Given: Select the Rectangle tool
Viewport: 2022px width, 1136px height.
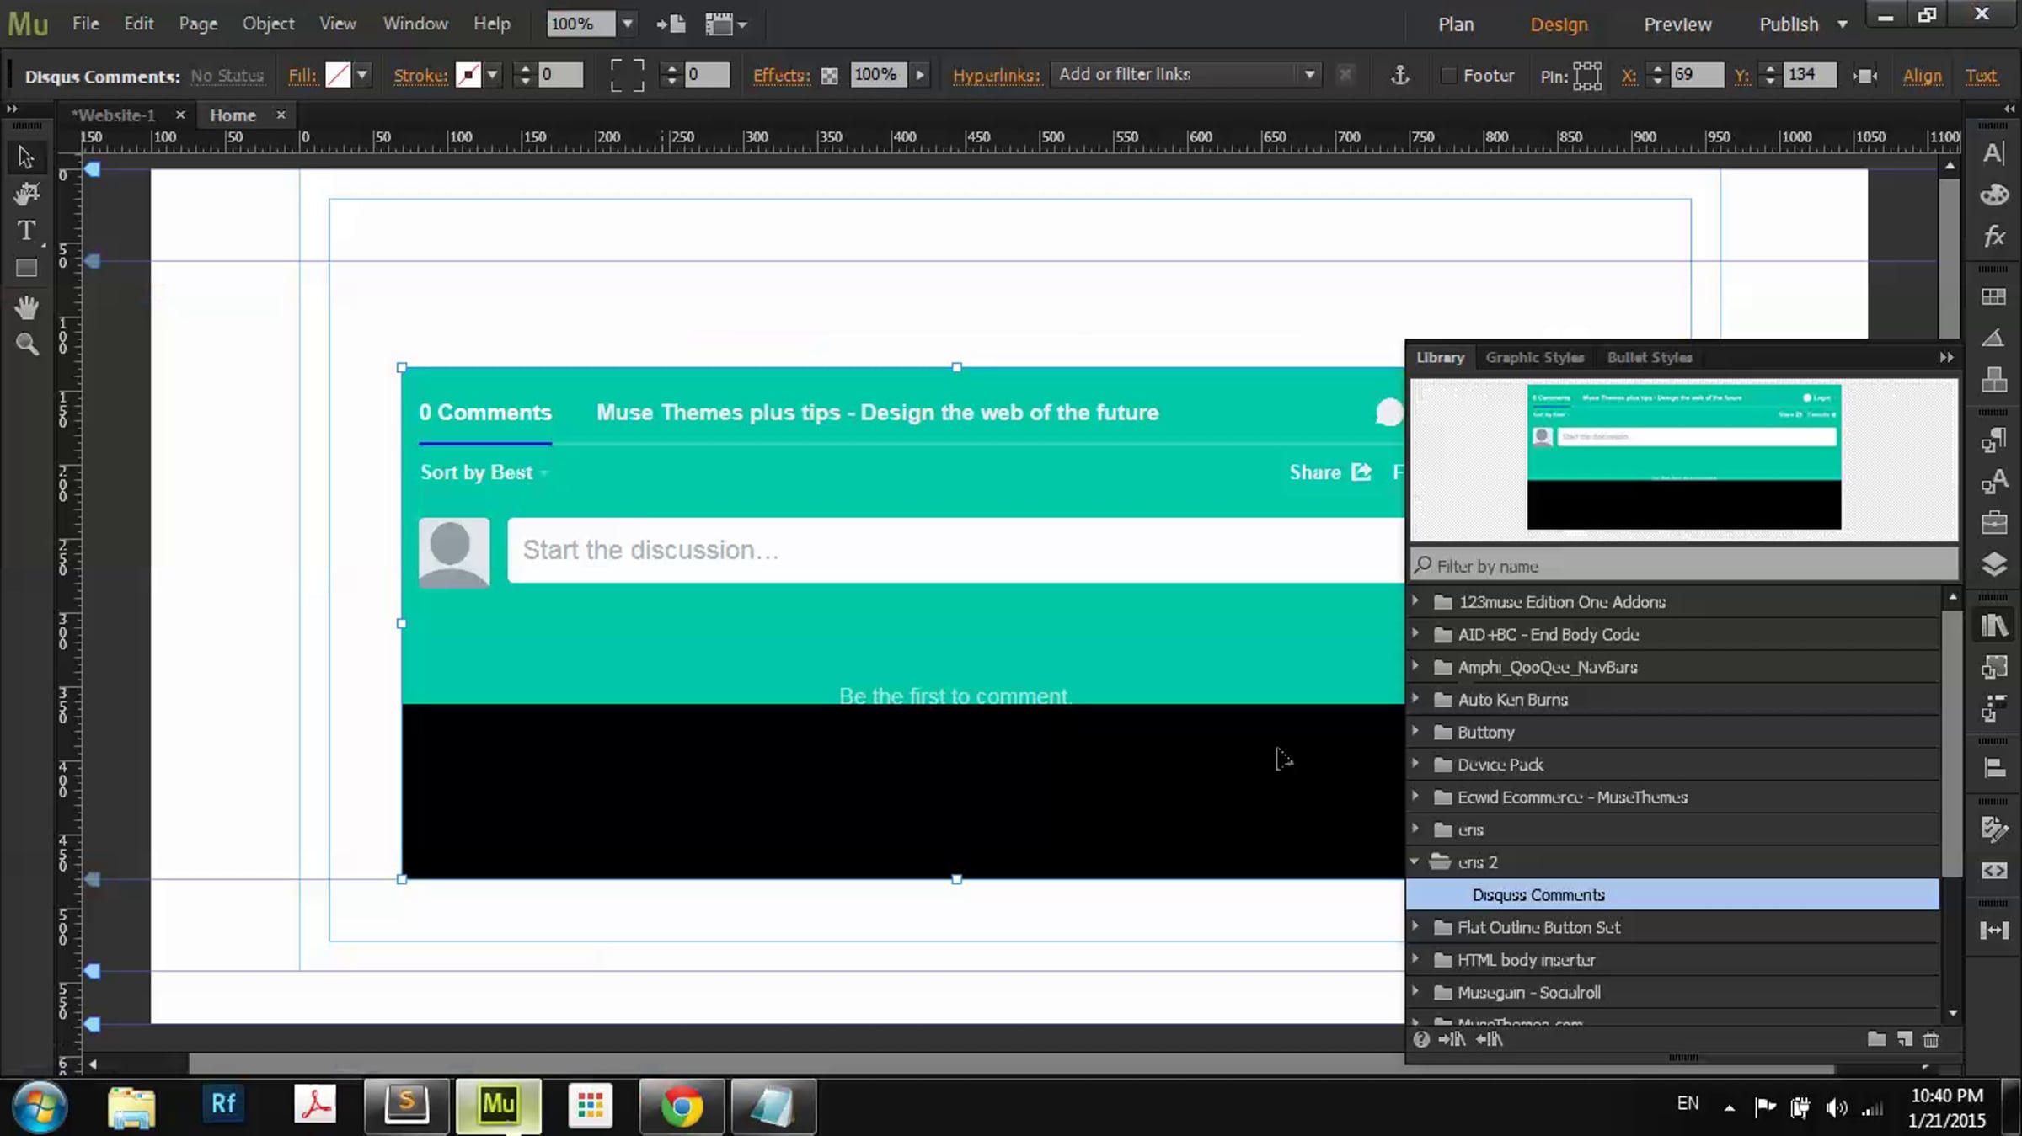Looking at the screenshot, I should [26, 269].
